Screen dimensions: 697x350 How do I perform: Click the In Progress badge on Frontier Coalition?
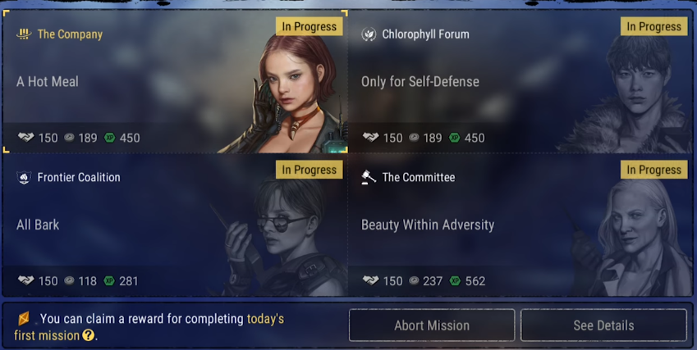tap(309, 170)
